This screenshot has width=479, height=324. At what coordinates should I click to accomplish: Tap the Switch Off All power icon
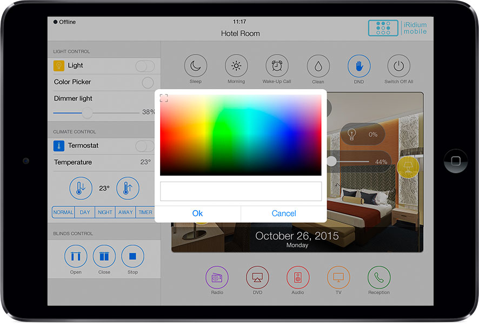[x=399, y=66]
